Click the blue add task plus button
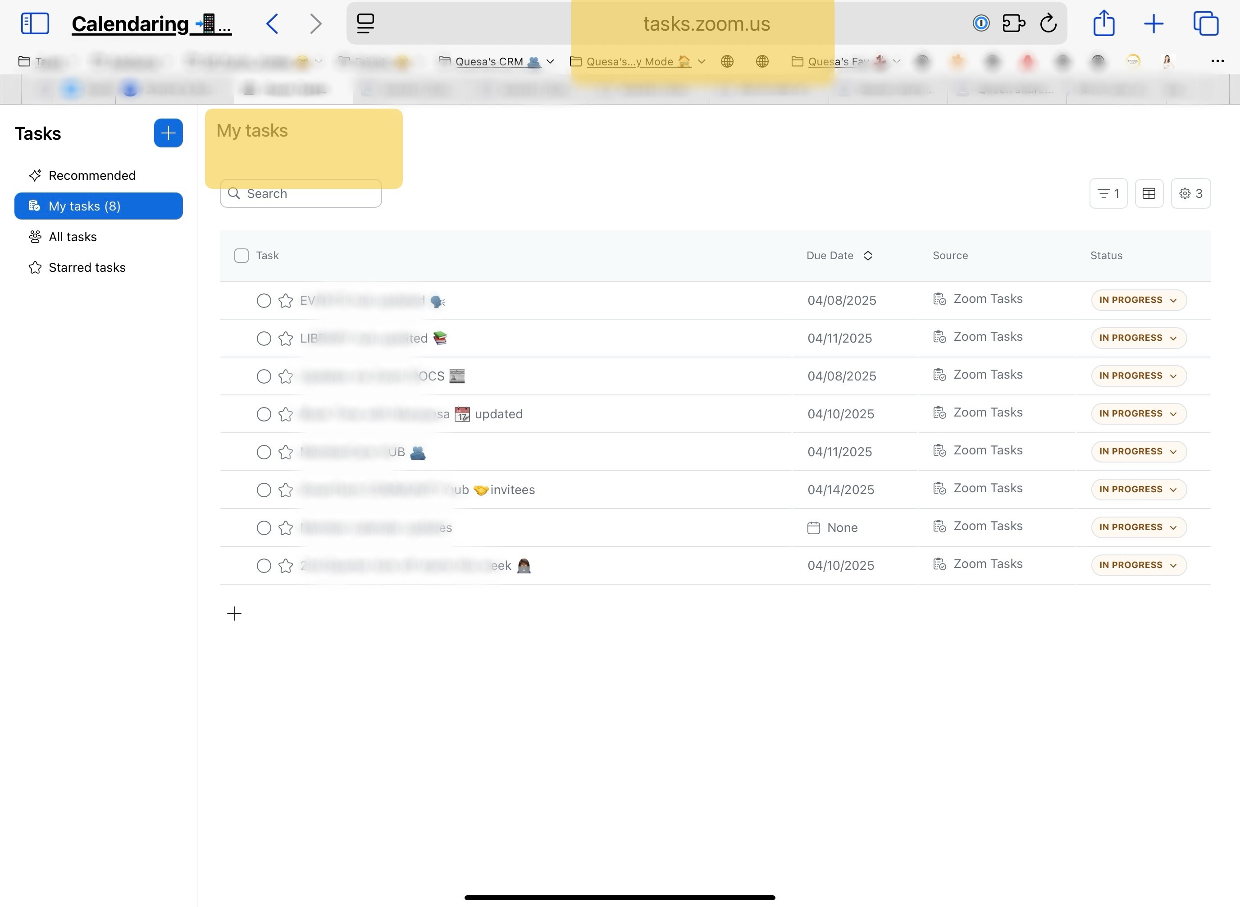This screenshot has height=907, width=1240. 168,133
